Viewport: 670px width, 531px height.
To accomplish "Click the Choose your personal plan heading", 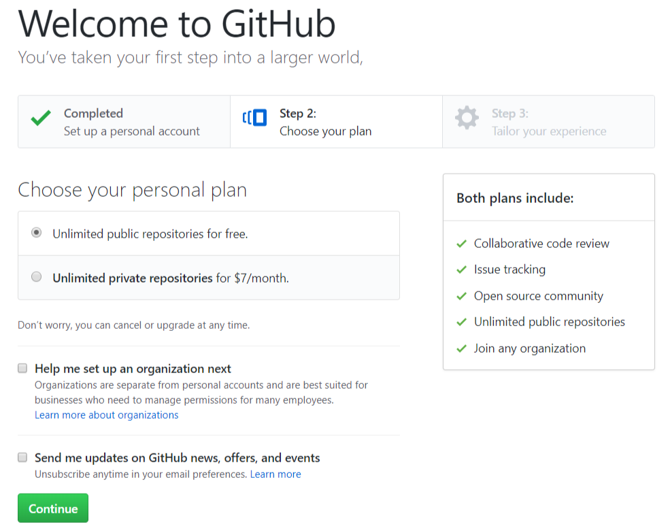I will pyautogui.click(x=133, y=190).
